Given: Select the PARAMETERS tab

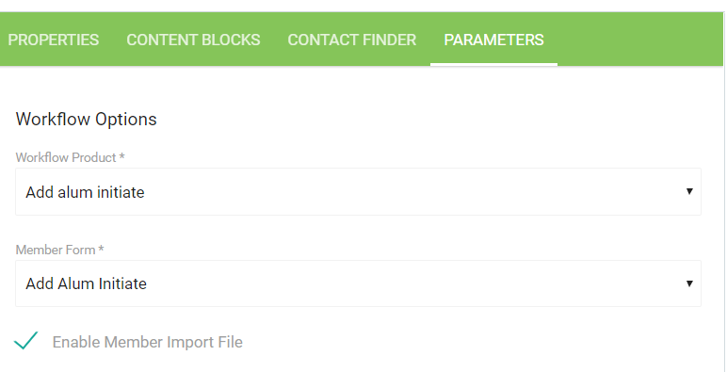Looking at the screenshot, I should point(493,40).
